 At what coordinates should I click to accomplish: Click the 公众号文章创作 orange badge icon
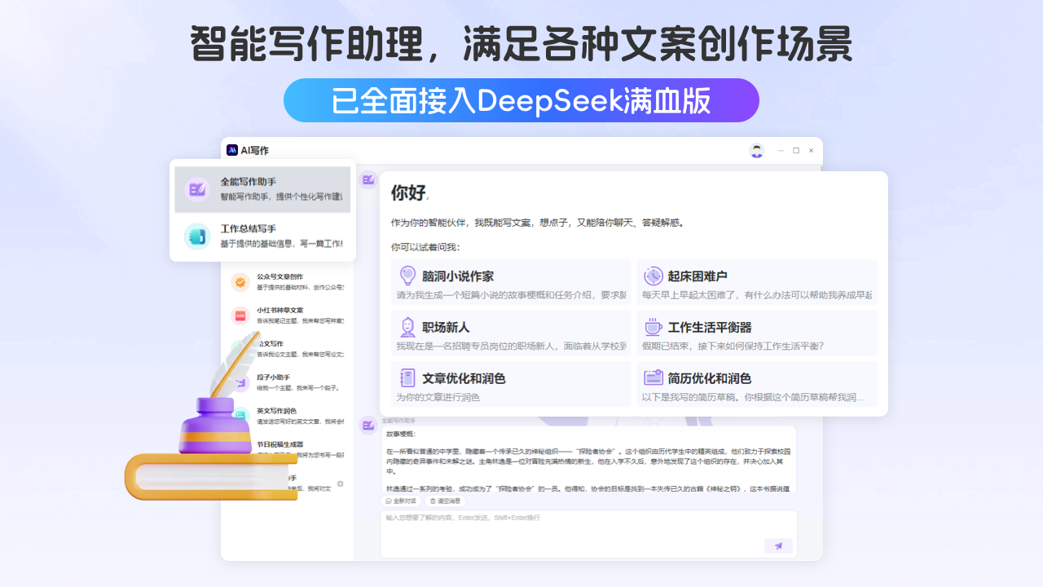tap(240, 282)
